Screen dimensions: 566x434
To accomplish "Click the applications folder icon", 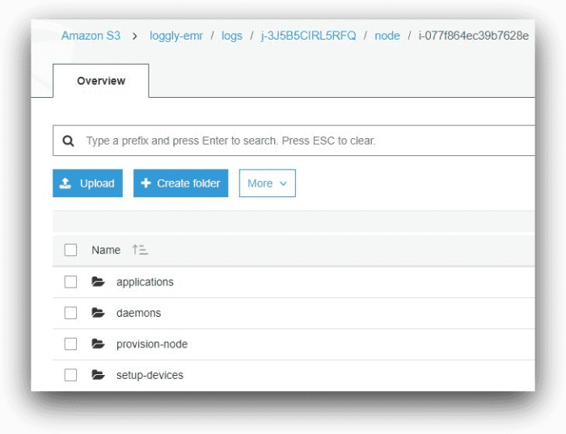I will [x=98, y=282].
